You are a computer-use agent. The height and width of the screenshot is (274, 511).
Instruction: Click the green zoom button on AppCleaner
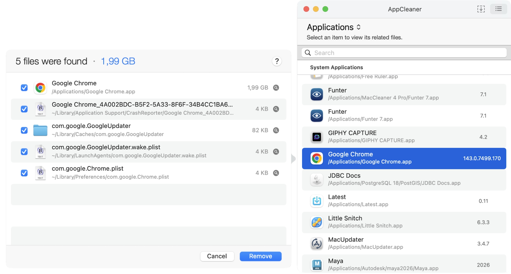[x=325, y=9]
